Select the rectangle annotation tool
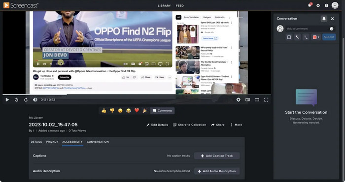The image size is (345, 182). 289,37
